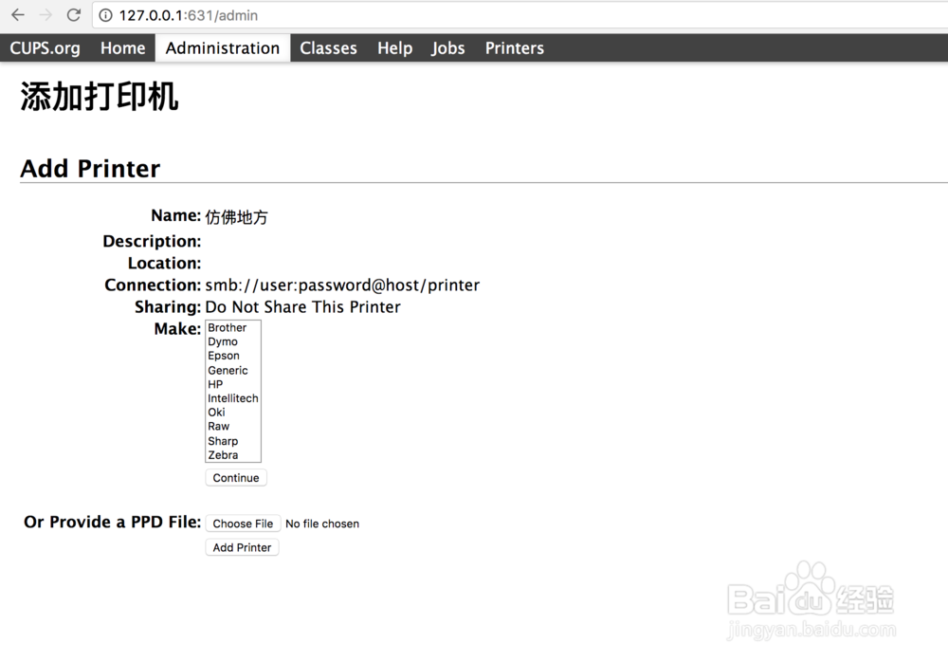Viewport: 948px width, 662px height.
Task: Click the site info icon in address bar
Action: [106, 16]
